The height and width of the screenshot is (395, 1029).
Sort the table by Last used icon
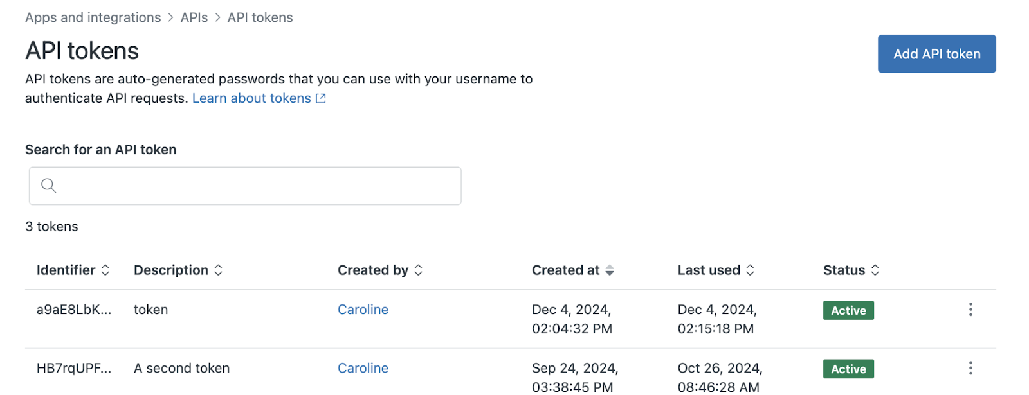coord(750,270)
